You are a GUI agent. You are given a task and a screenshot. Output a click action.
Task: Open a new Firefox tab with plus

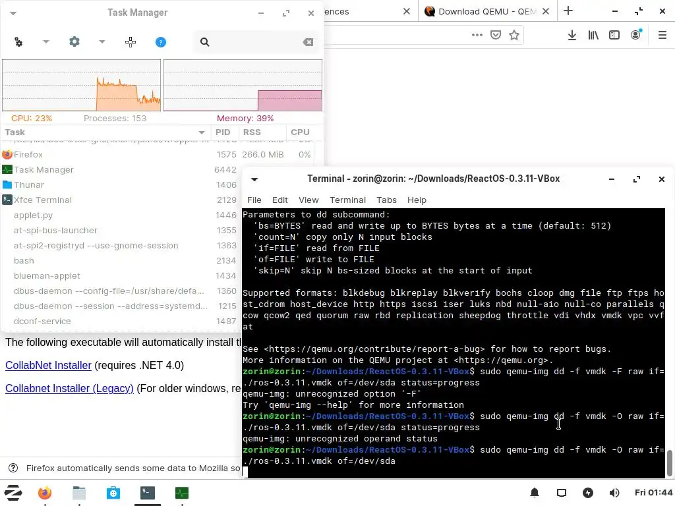tap(568, 11)
